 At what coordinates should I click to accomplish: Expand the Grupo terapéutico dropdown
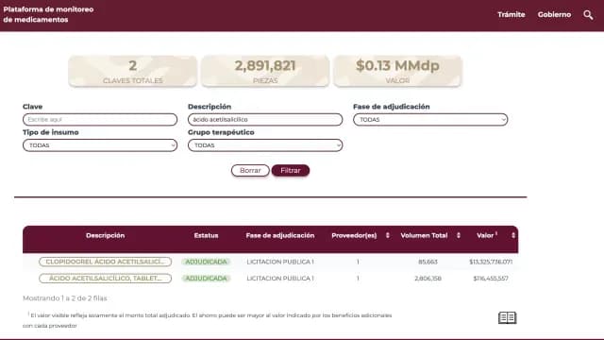tap(265, 145)
